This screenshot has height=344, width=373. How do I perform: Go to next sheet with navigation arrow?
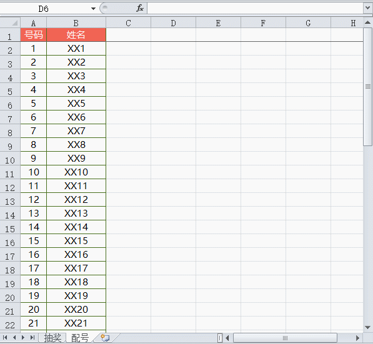[x=23, y=338]
